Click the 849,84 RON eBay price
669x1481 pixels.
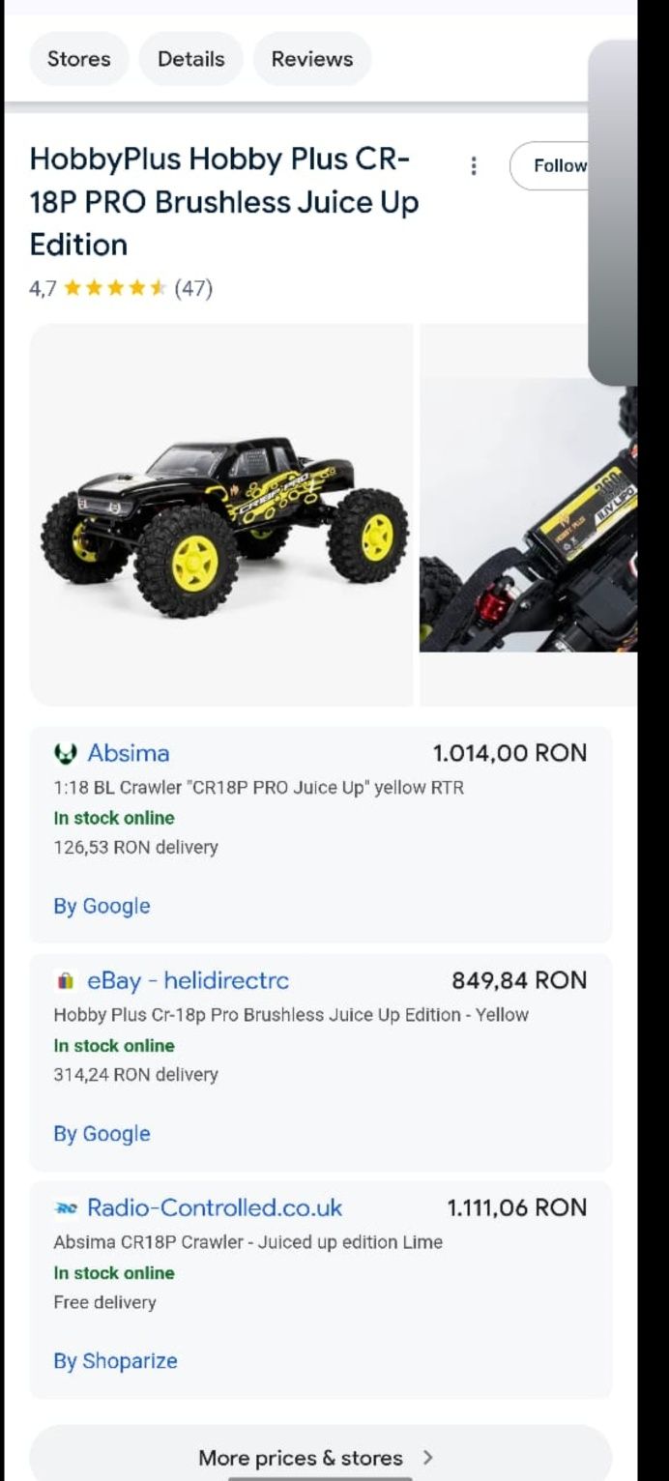click(519, 981)
